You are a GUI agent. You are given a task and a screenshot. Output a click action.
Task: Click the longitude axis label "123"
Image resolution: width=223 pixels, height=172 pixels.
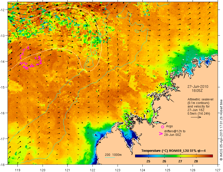118,170
